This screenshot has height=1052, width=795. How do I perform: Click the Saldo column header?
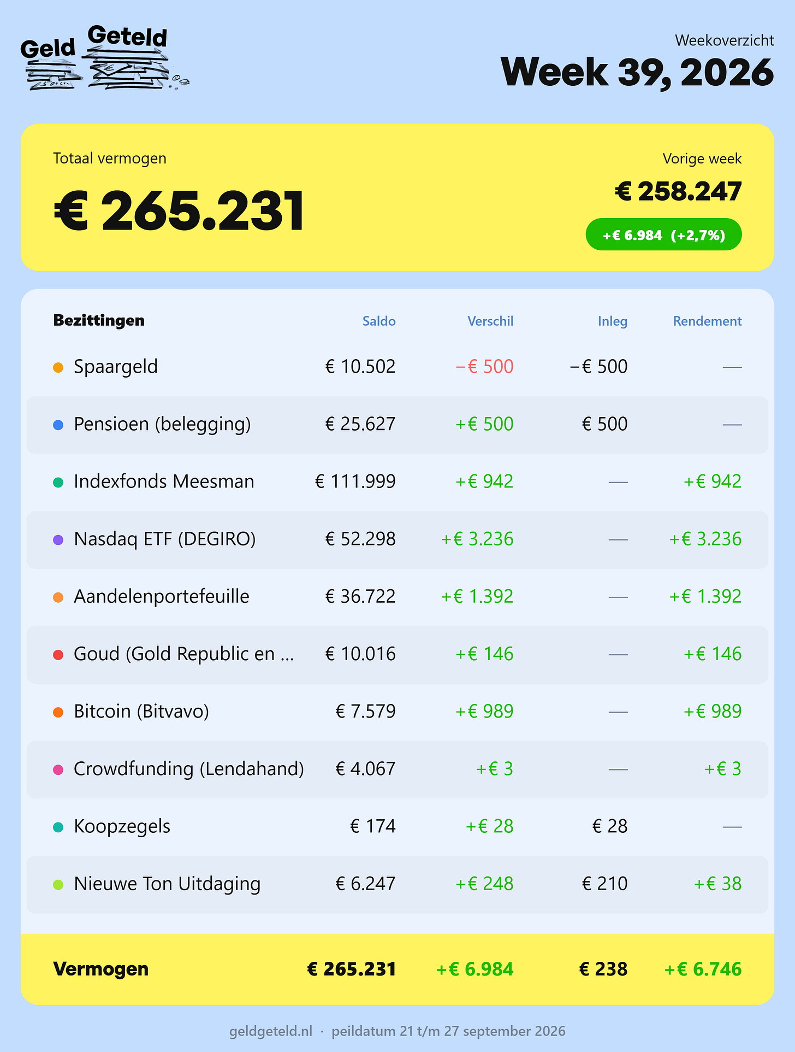379,321
